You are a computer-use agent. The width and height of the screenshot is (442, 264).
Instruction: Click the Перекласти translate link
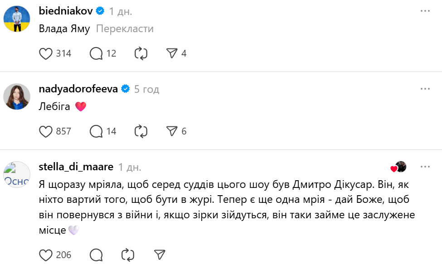[x=125, y=29]
